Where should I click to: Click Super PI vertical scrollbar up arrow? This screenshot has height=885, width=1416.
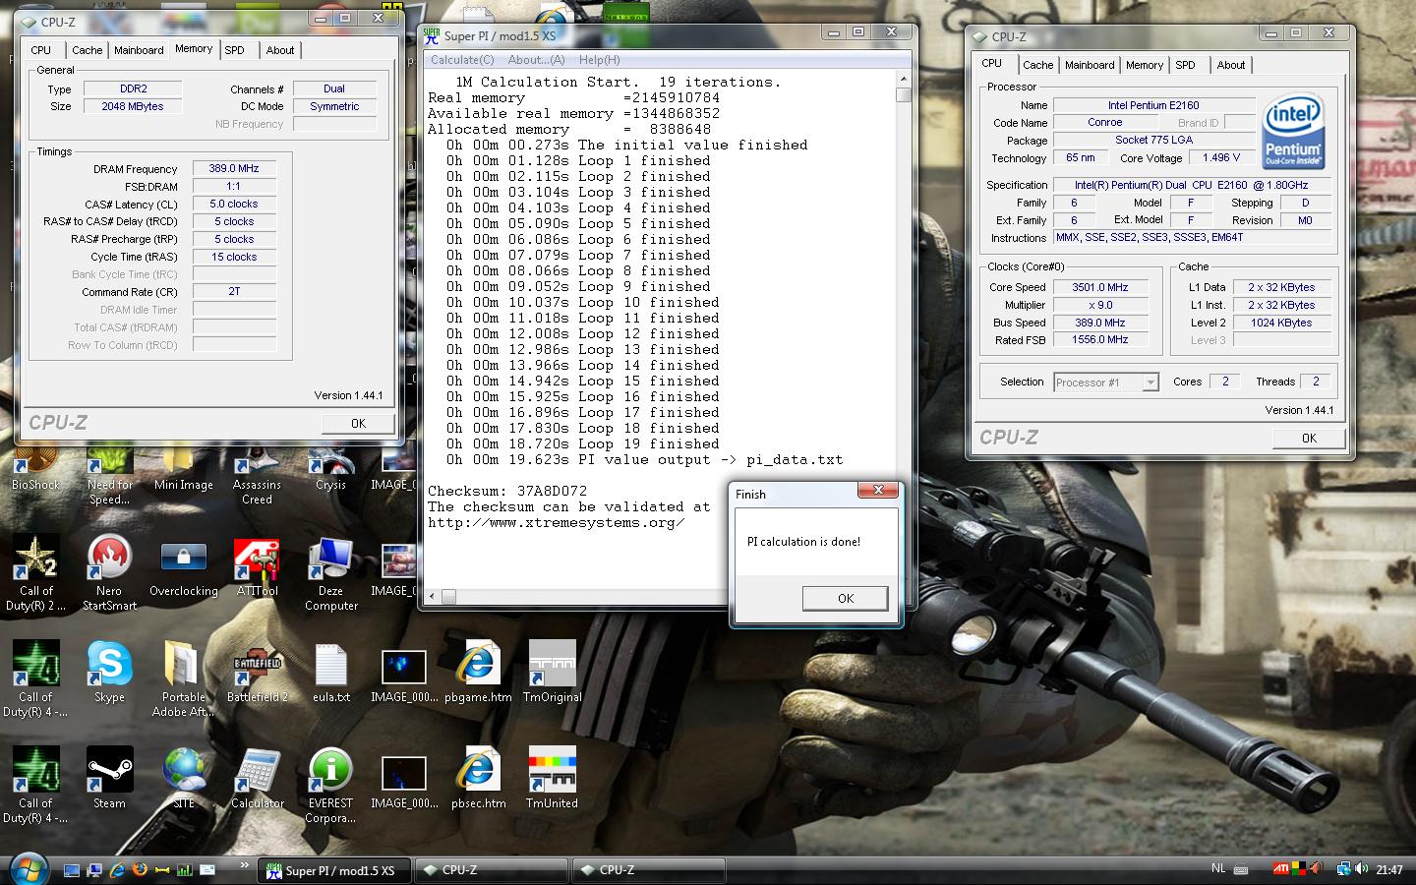904,79
